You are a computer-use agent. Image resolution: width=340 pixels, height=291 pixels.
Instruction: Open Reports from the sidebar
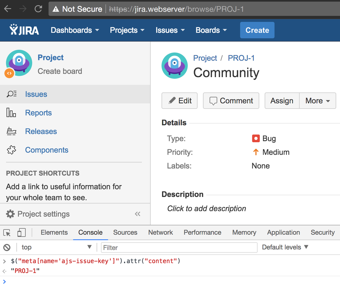pyautogui.click(x=38, y=113)
